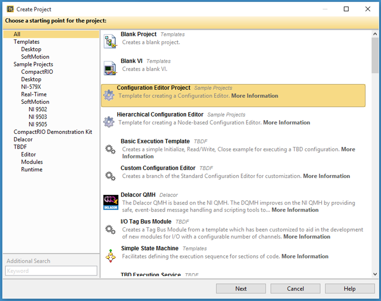Click the Cancel button
Screen dimensions: 381x301
point(295,289)
